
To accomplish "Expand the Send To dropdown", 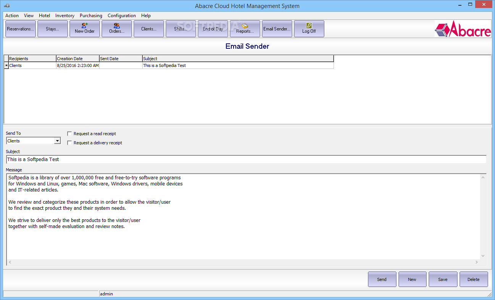I will pos(57,141).
